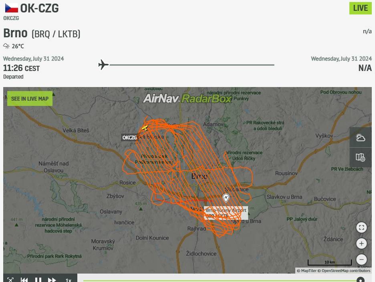
Task: Zoom in on the map with the plus button
Action: point(361,244)
